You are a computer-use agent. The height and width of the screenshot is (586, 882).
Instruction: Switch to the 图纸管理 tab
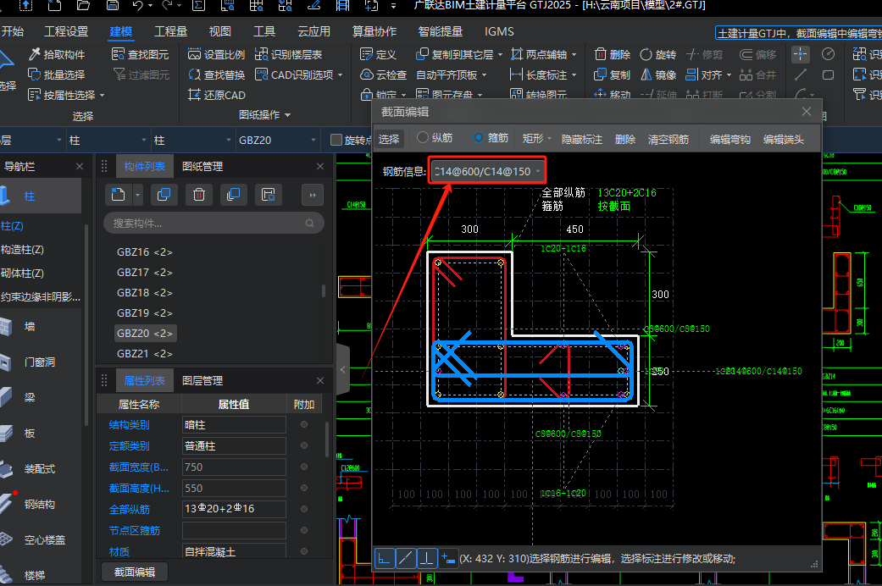click(202, 167)
